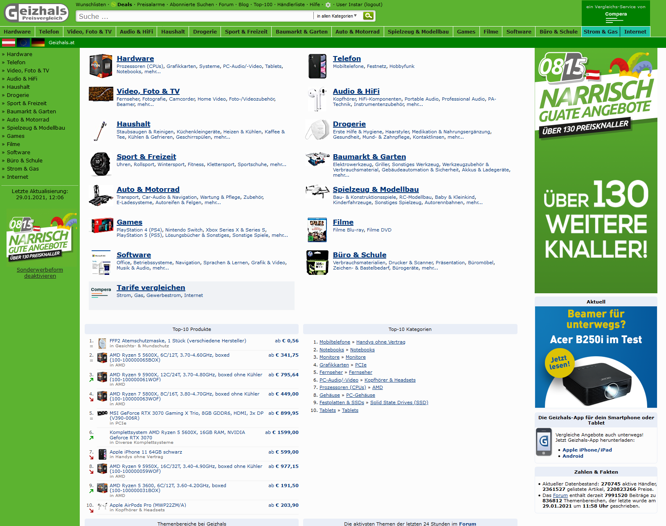Expand Haushalt in the left sidebar

tap(18, 87)
